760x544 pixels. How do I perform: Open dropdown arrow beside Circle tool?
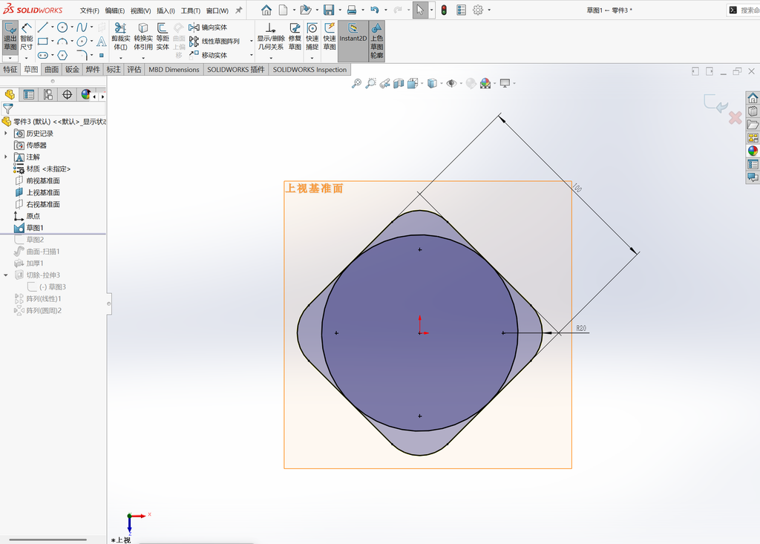coord(72,27)
